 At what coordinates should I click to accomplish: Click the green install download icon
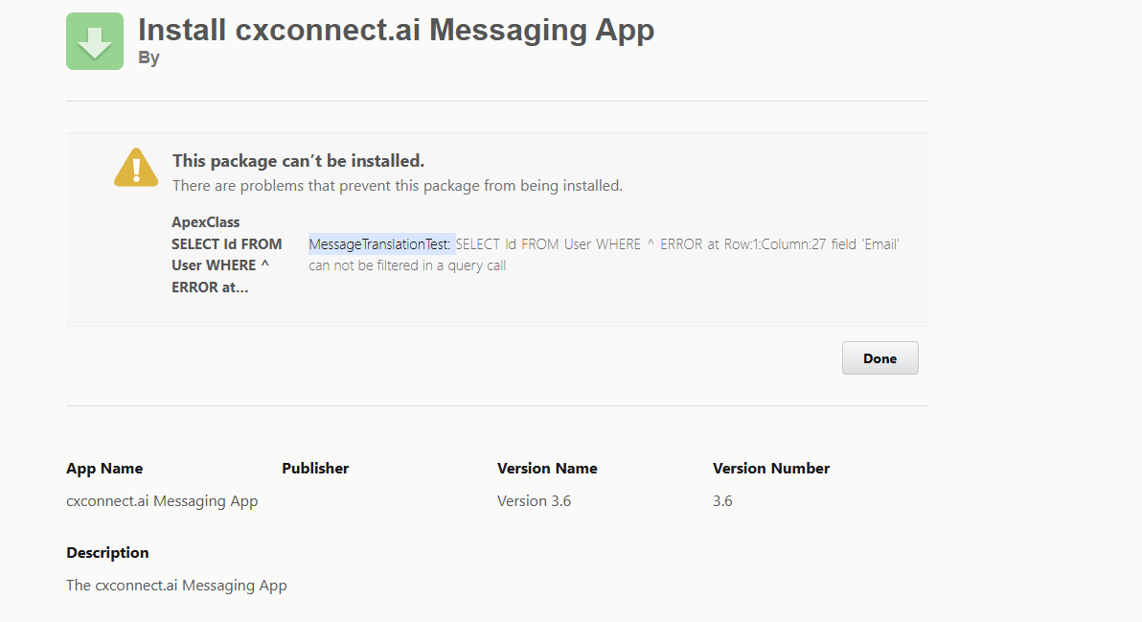pyautogui.click(x=95, y=41)
